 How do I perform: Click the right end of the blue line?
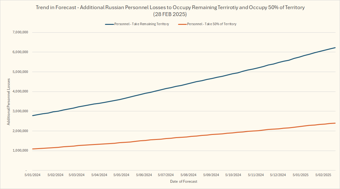click(x=335, y=48)
